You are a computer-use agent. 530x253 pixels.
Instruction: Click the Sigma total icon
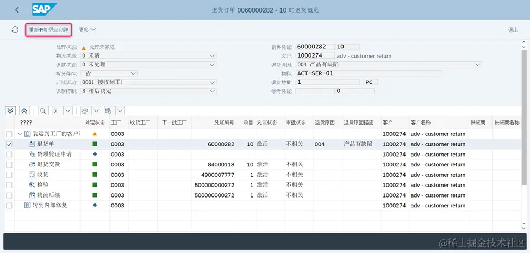[56, 110]
